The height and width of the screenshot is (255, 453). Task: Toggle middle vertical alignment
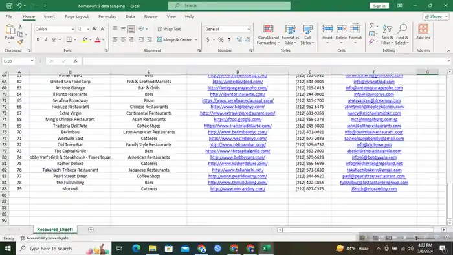[x=123, y=29]
